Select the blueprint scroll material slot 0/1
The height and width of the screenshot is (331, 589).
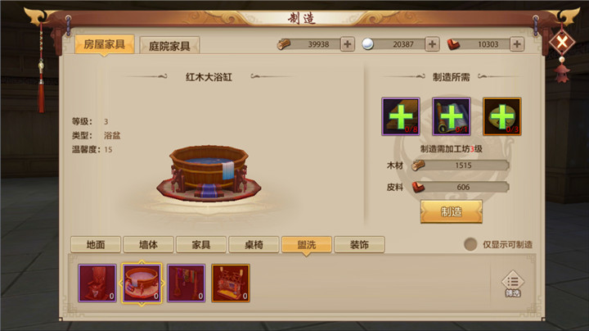pyautogui.click(x=451, y=116)
